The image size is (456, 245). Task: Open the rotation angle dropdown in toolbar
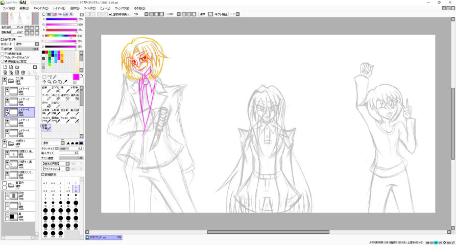pyautogui.click(x=179, y=14)
